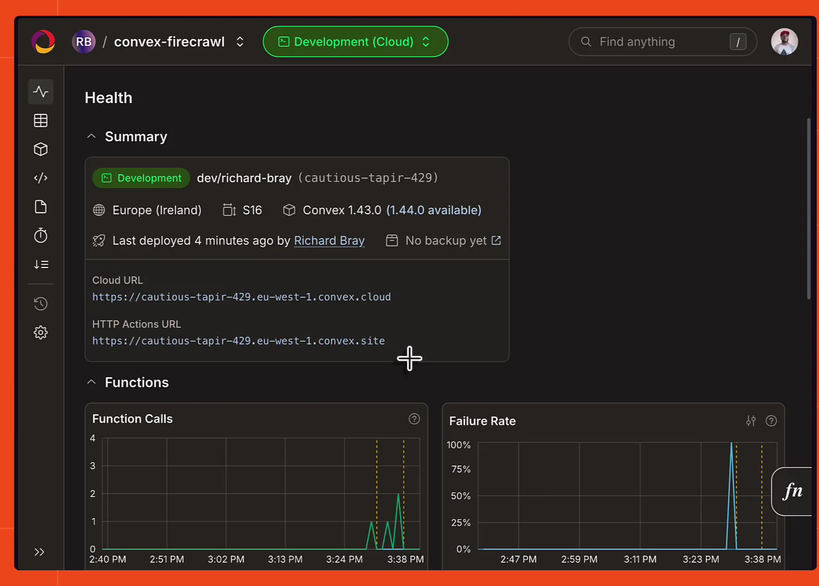Open the Logs sidebar icon

[41, 264]
